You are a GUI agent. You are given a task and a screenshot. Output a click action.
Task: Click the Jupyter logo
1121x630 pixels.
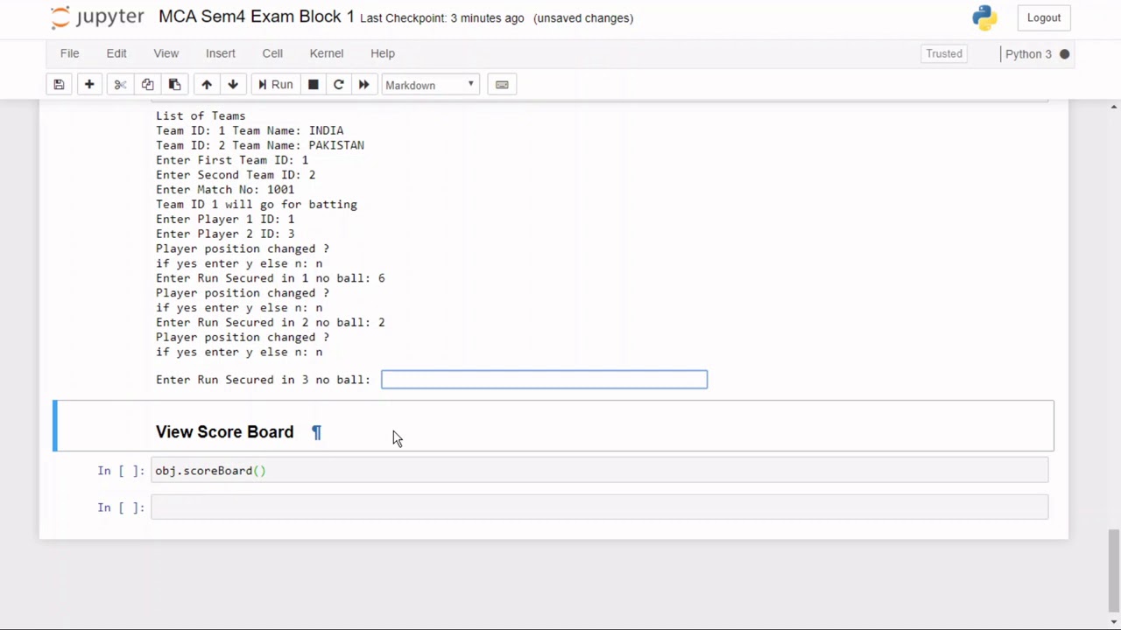[x=96, y=17]
